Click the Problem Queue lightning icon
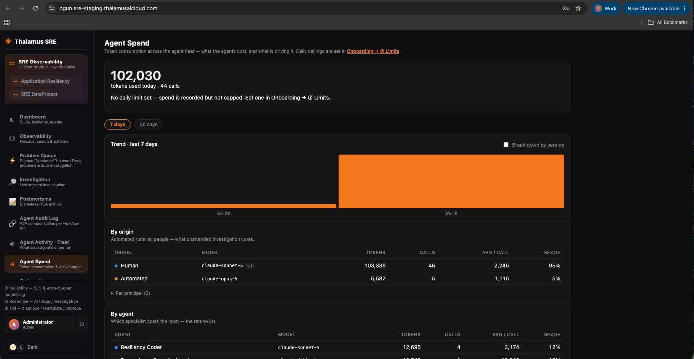 tap(12, 160)
